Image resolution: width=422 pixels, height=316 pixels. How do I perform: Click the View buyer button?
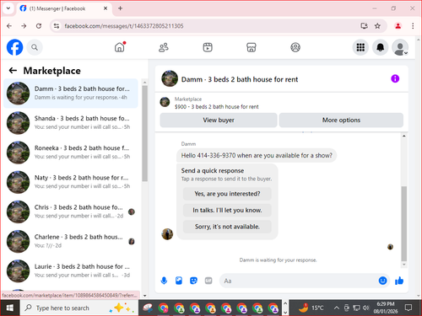(x=219, y=121)
